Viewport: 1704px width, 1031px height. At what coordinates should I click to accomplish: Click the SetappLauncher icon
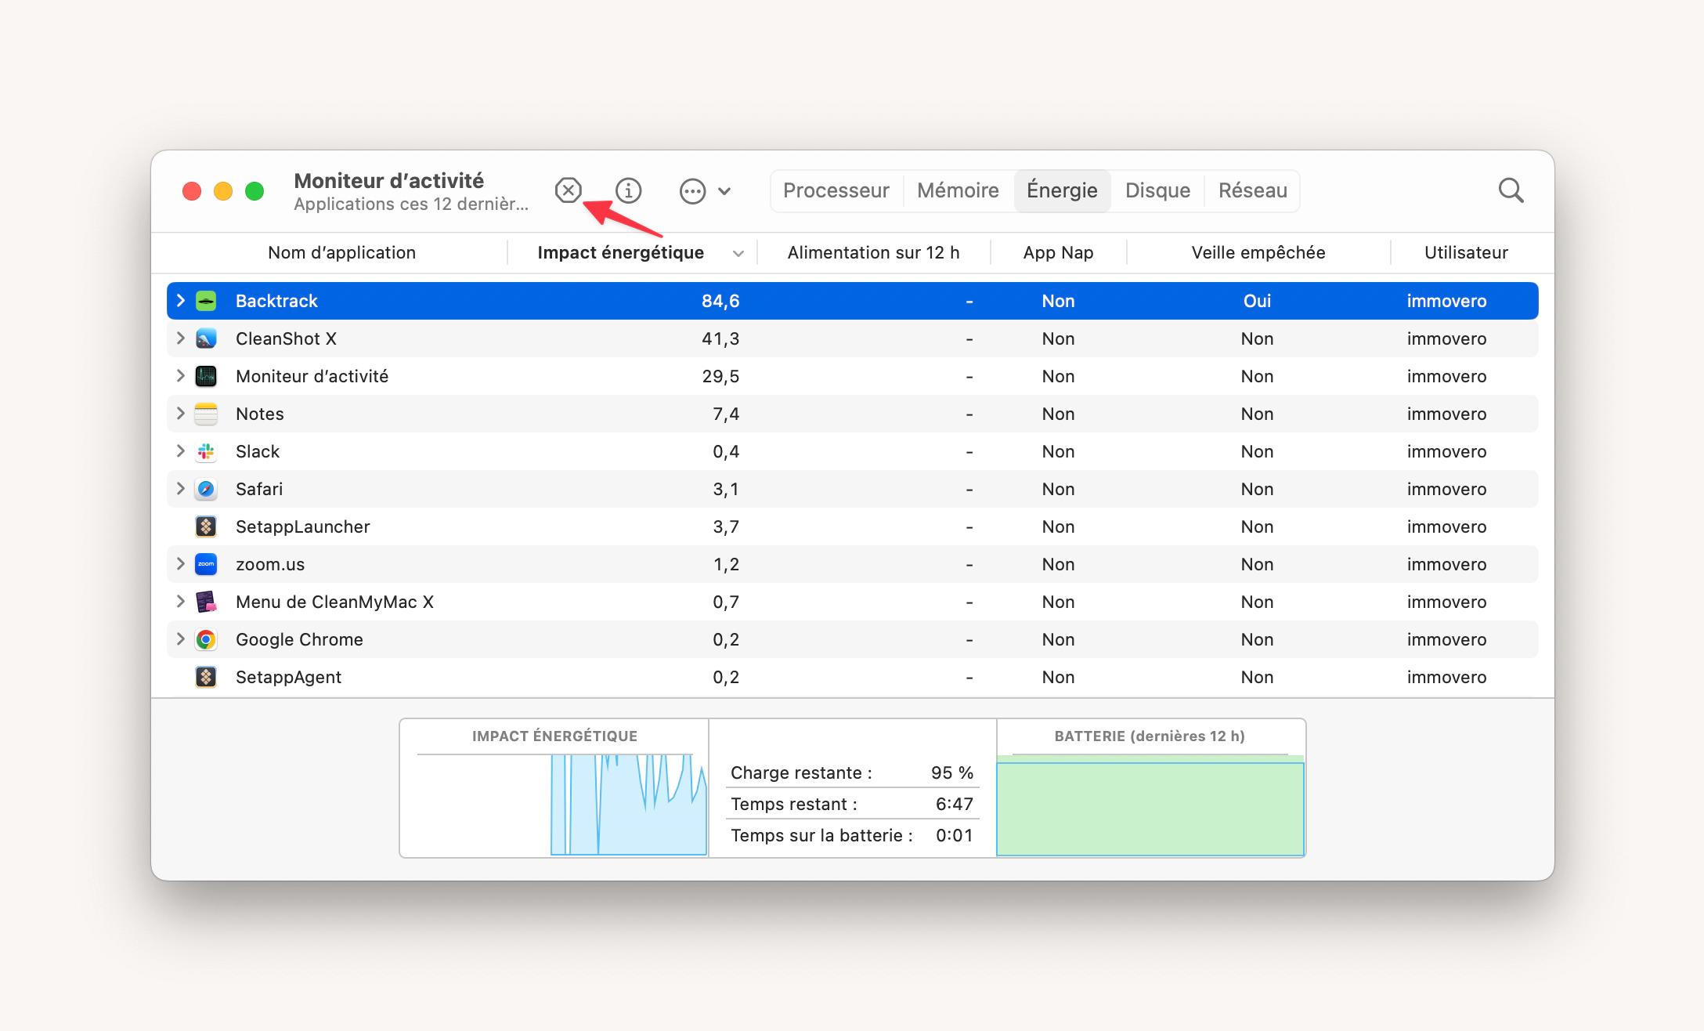pos(206,526)
